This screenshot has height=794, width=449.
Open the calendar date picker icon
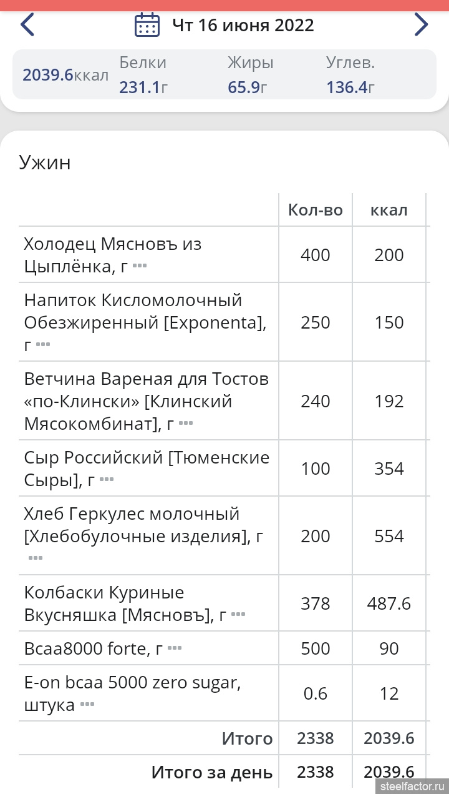pyautogui.click(x=147, y=25)
